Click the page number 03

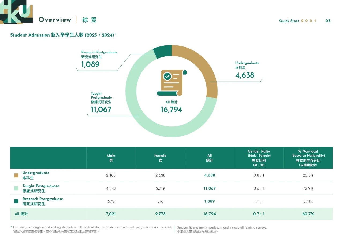328,21
